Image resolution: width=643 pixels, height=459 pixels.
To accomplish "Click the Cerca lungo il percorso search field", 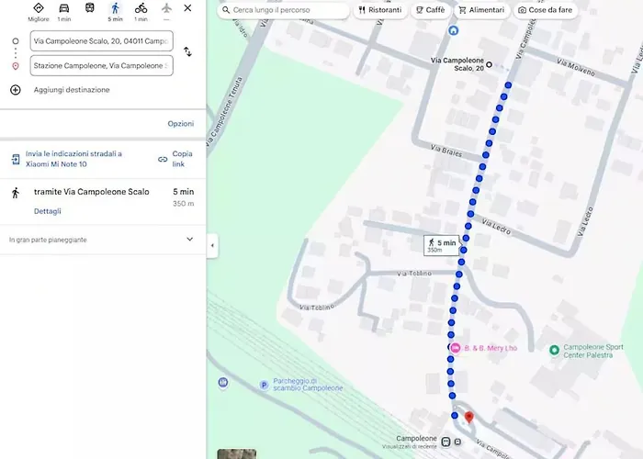I will [x=283, y=10].
